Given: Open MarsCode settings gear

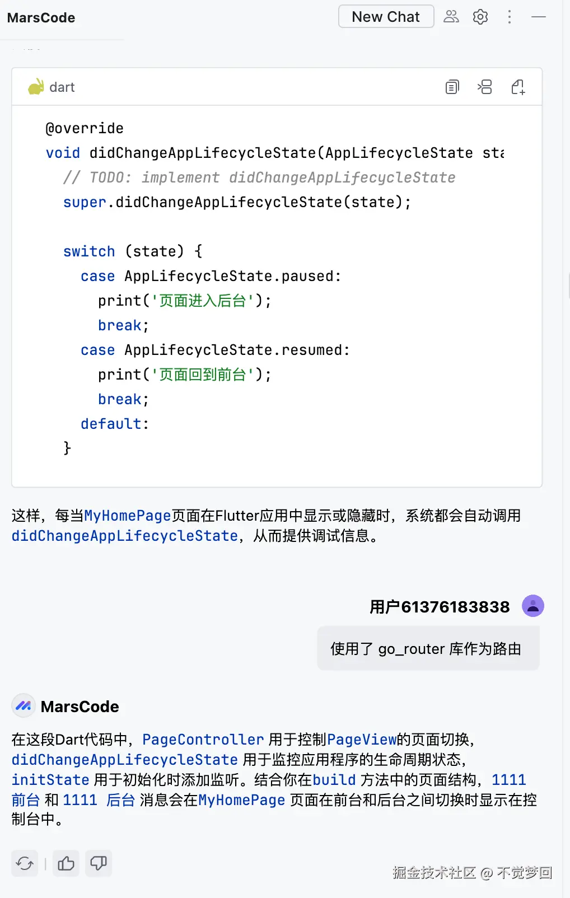Looking at the screenshot, I should point(480,17).
